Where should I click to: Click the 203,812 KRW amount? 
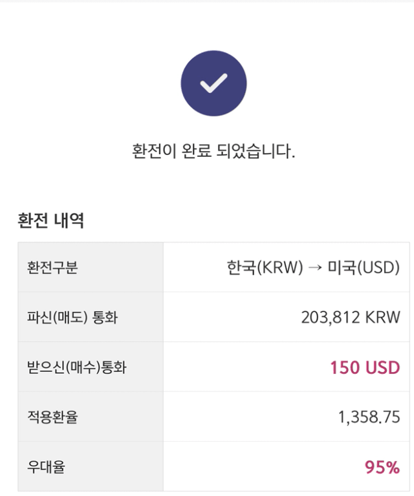(351, 317)
